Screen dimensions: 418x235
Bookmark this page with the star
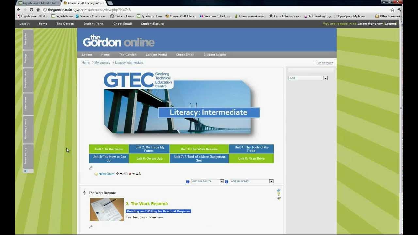coord(392,10)
